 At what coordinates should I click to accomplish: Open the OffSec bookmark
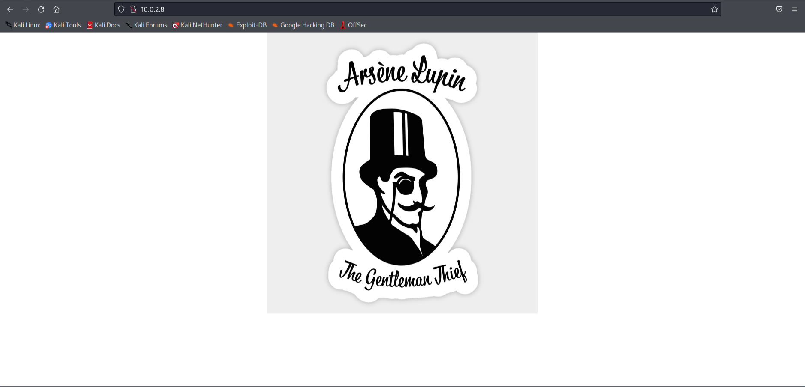point(354,25)
